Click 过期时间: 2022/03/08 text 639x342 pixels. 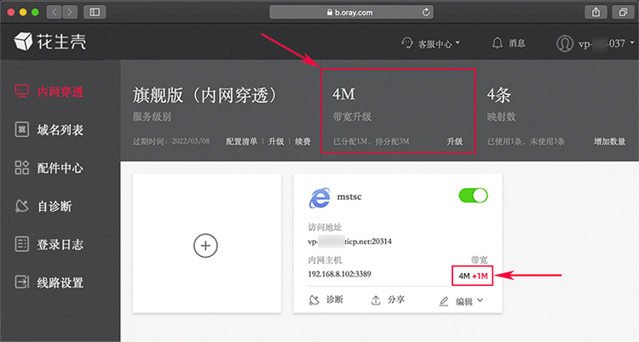171,141
